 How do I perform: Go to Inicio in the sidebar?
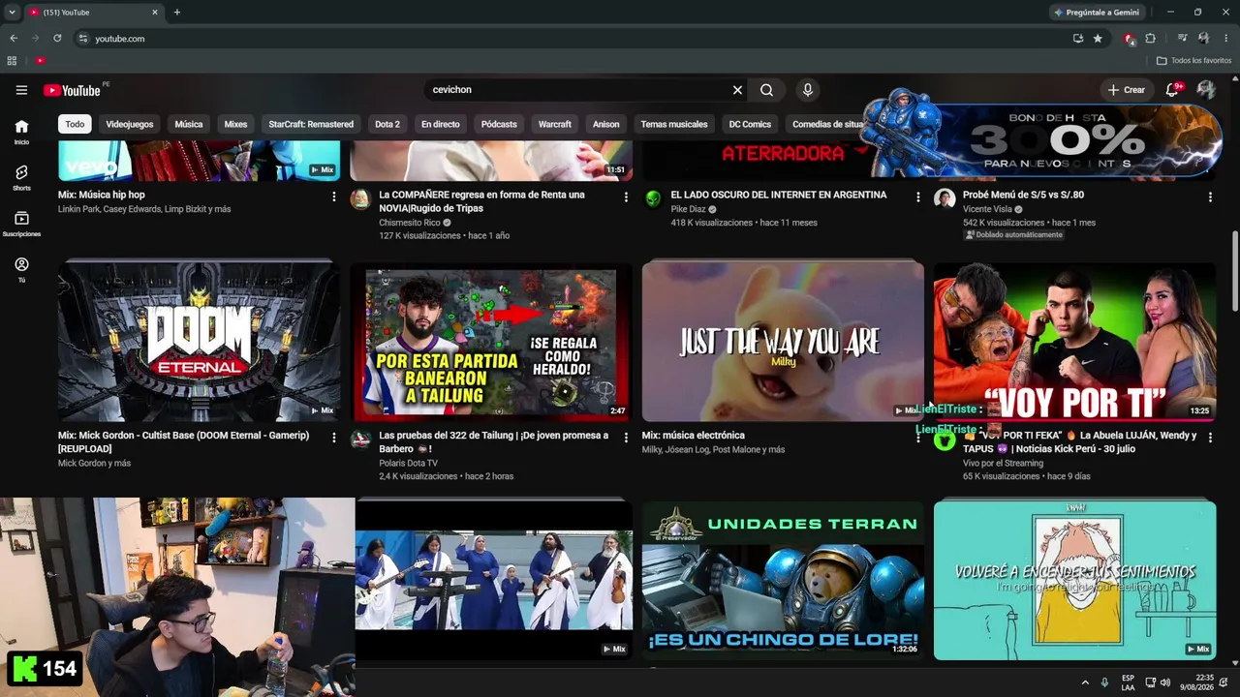click(x=21, y=132)
